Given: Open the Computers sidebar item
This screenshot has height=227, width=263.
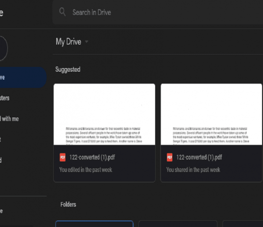Looking at the screenshot, I should pos(4,98).
